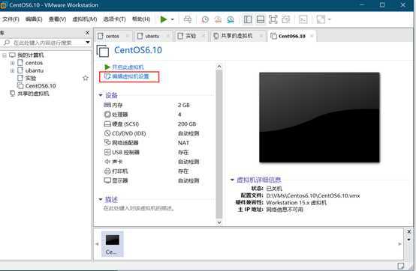Screen dimensions: 416x271
Task: Click the stretch guest display icon
Action: pos(321,19)
